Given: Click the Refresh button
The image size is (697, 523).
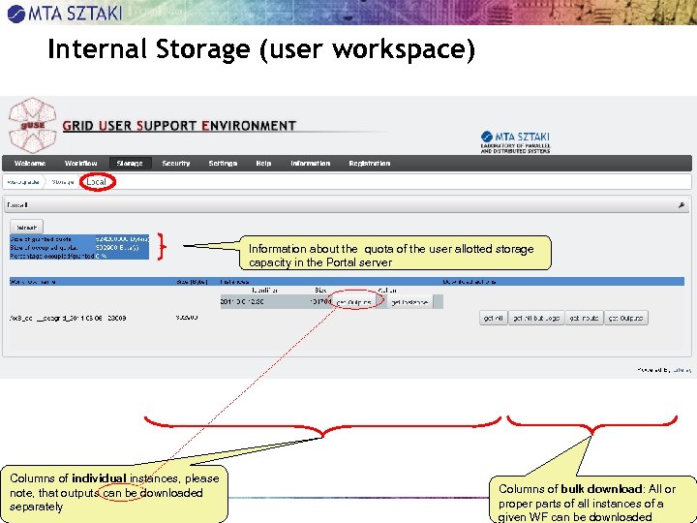Looking at the screenshot, I should (27, 228).
